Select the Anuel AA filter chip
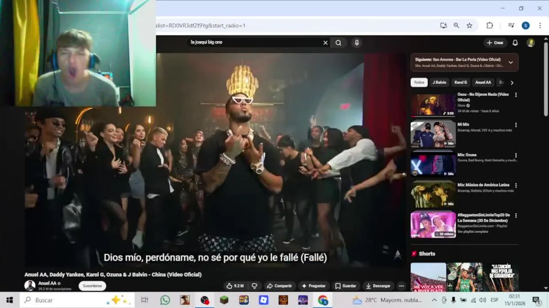 (x=483, y=83)
